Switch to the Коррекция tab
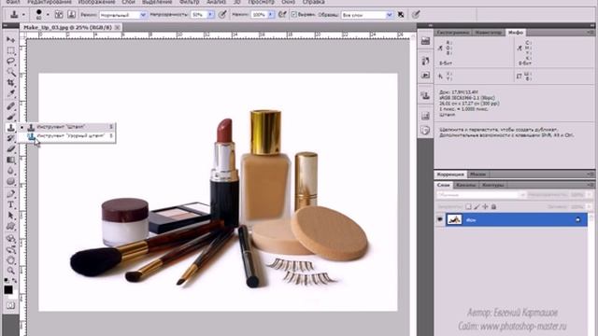598x336 pixels. pyautogui.click(x=450, y=175)
